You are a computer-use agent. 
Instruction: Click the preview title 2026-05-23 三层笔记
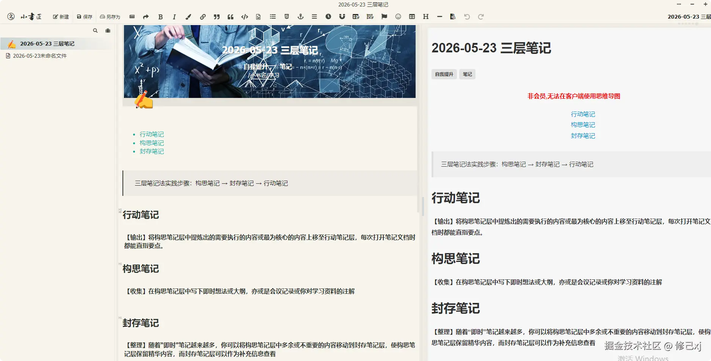pos(491,48)
